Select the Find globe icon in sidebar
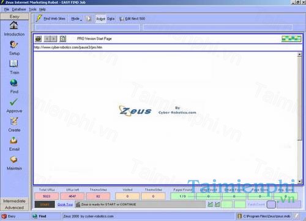This screenshot has width=306, height=221. [13, 83]
